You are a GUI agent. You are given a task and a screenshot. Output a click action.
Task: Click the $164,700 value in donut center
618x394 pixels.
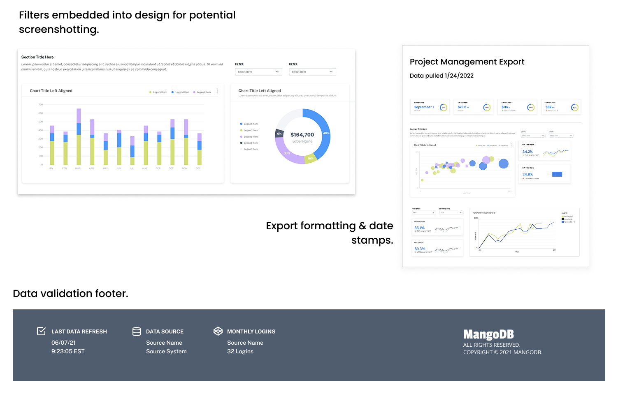coord(302,135)
